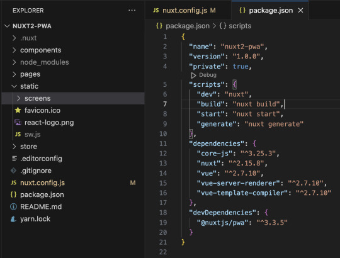
Task: Click the "name" key on line 2
Action: click(200, 47)
